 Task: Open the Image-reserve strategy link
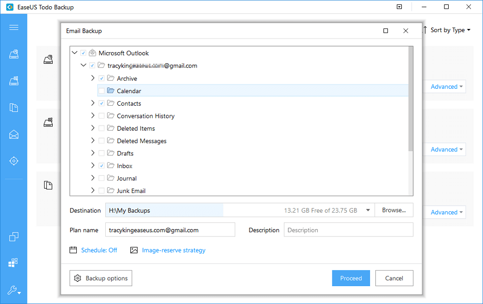(x=174, y=250)
